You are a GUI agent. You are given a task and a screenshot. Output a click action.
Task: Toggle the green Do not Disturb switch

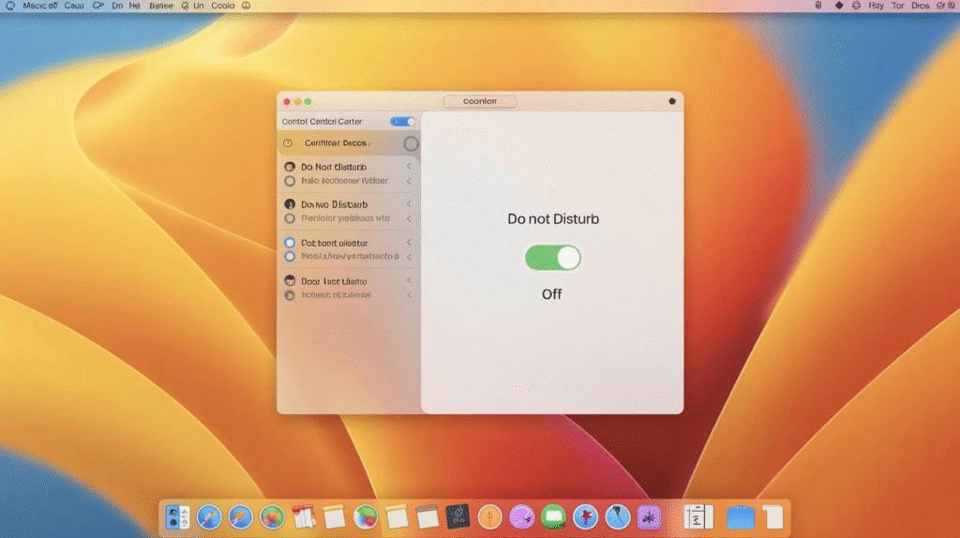(x=552, y=258)
